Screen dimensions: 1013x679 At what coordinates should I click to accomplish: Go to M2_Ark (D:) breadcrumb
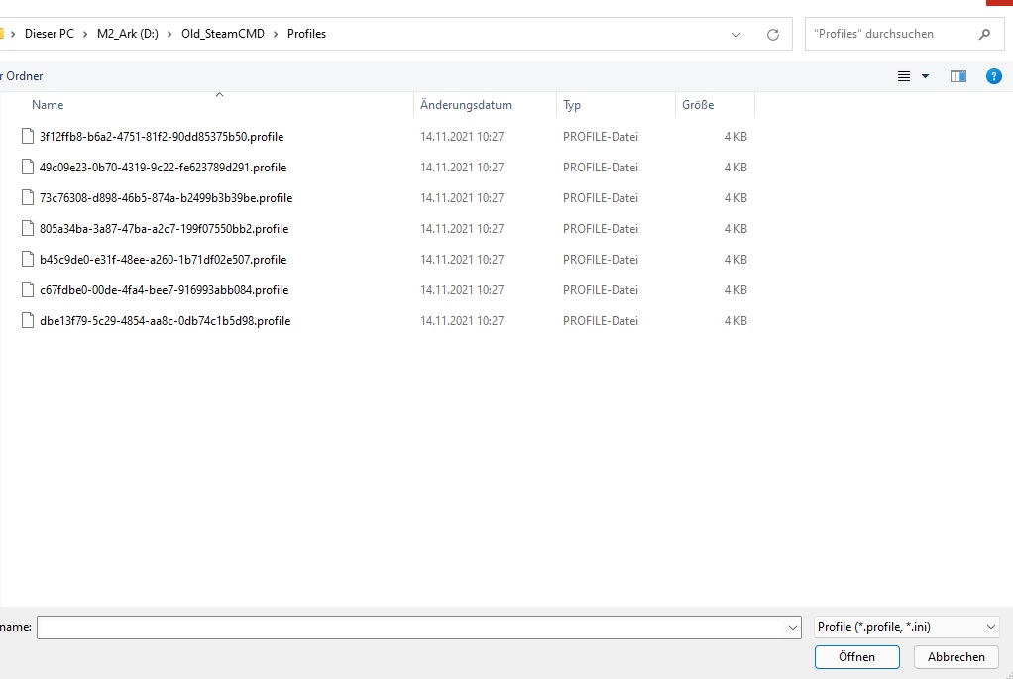point(127,34)
